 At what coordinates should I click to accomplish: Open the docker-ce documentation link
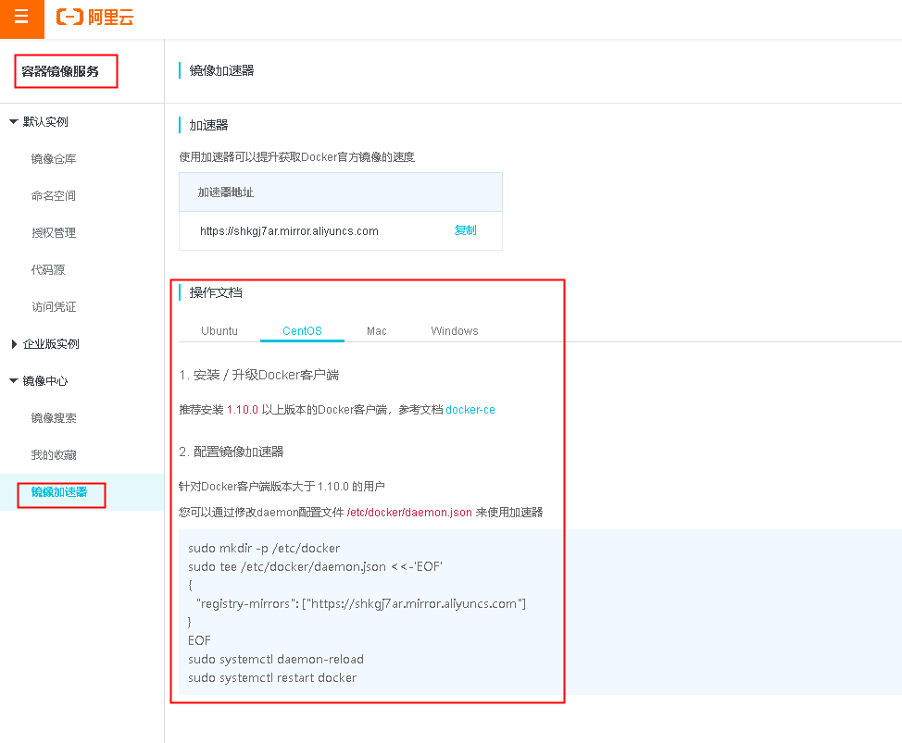click(x=470, y=410)
